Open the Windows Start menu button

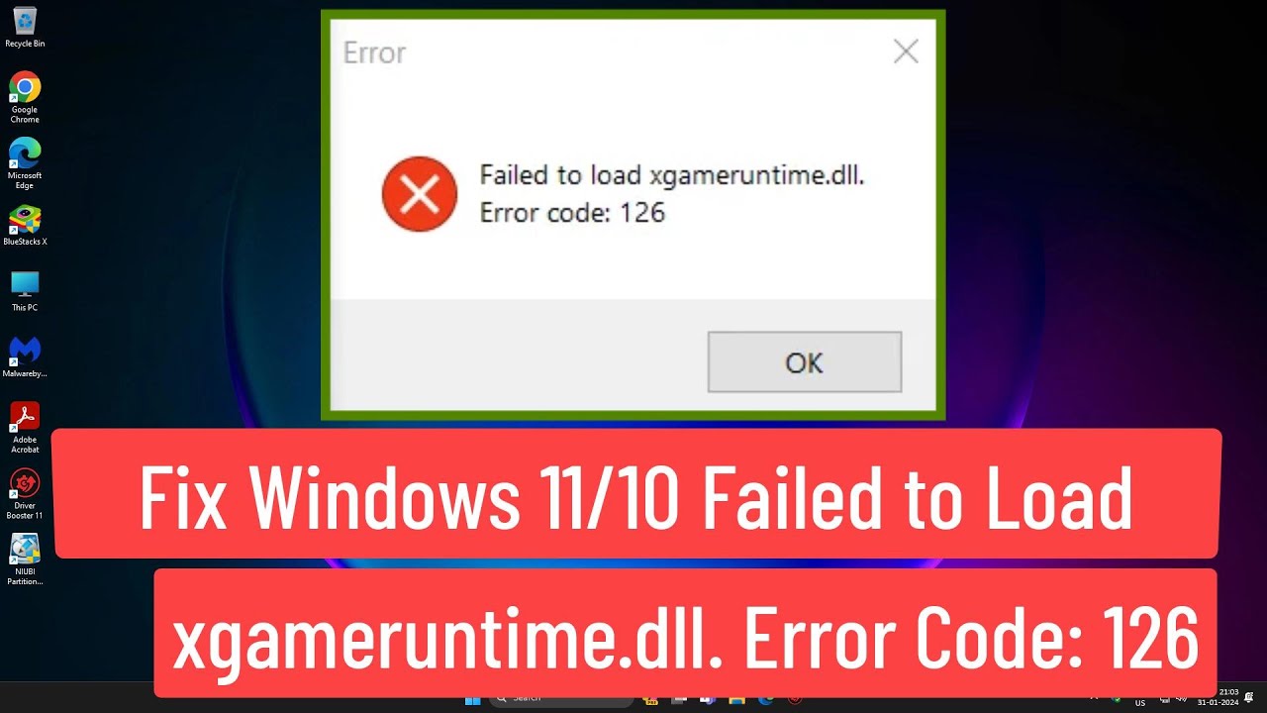coord(472,700)
